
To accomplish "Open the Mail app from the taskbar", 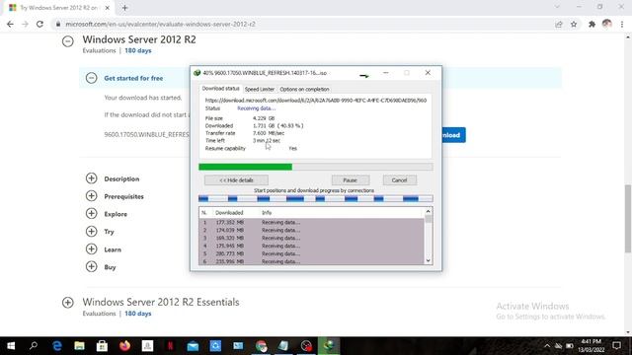I will point(193,346).
